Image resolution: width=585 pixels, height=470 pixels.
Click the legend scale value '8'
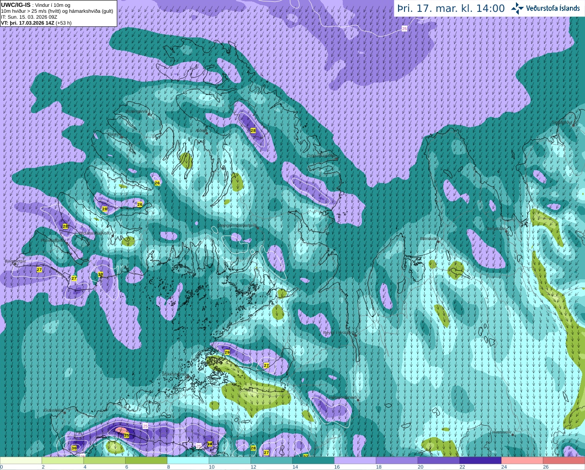pos(168,467)
